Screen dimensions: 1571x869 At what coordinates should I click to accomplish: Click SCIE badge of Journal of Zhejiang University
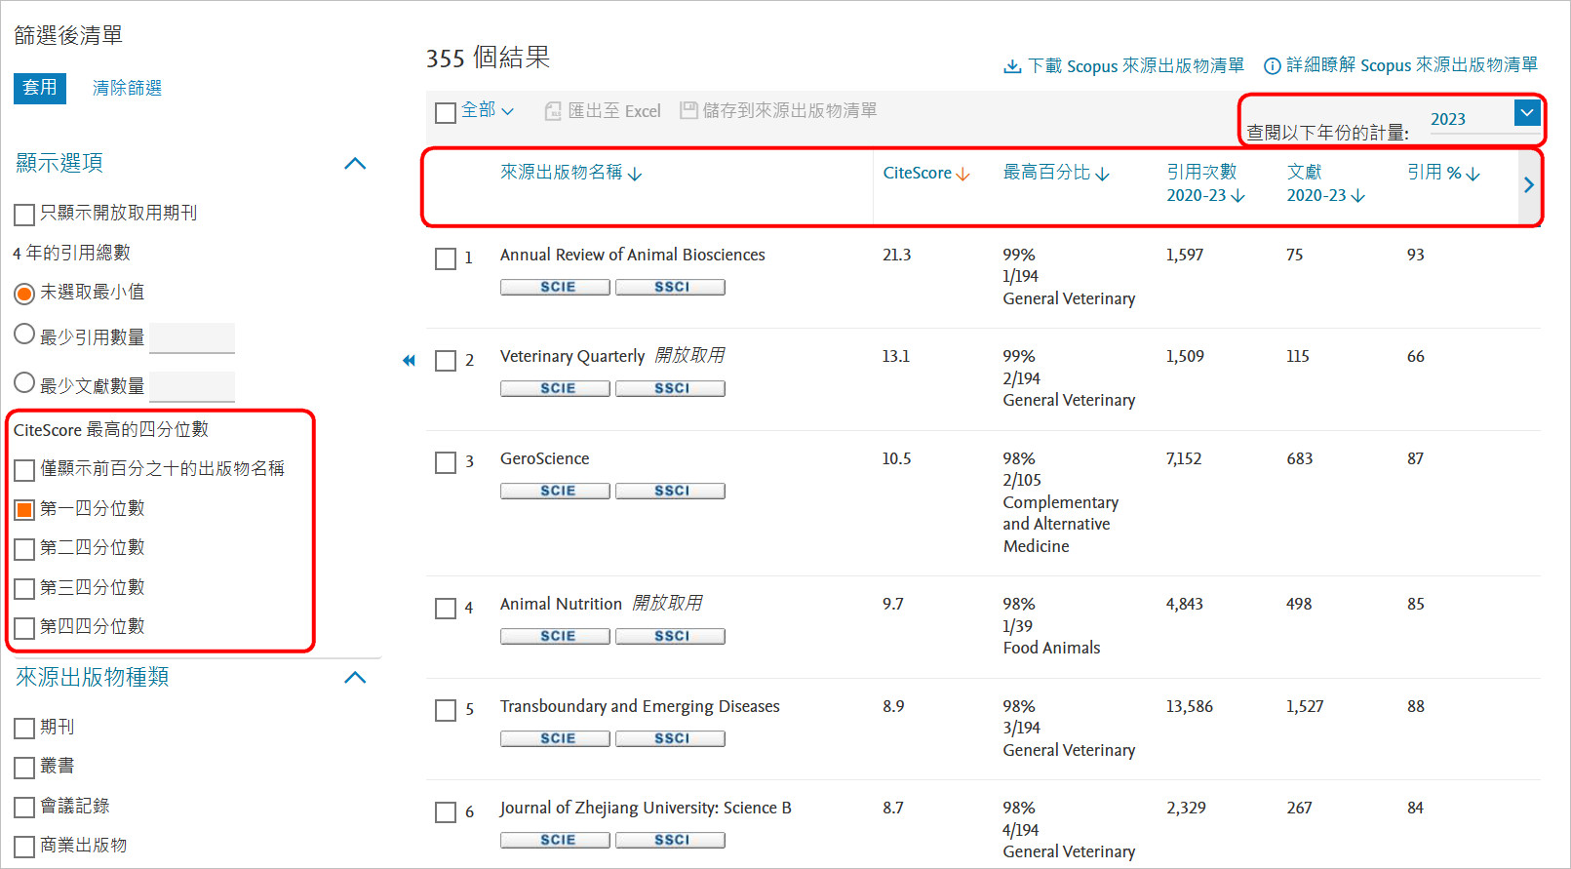point(555,840)
